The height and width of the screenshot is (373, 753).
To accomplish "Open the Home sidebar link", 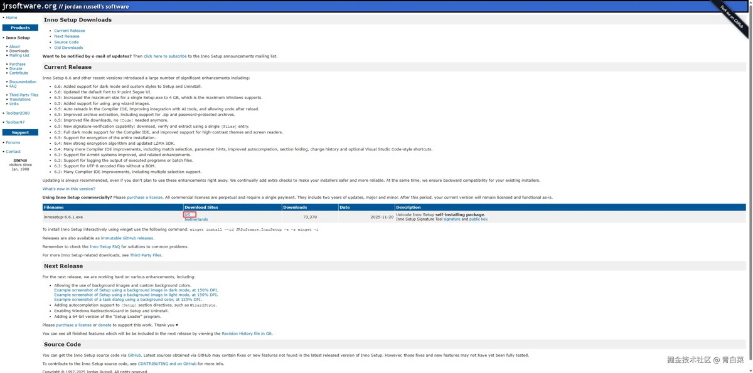I will 11,18.
